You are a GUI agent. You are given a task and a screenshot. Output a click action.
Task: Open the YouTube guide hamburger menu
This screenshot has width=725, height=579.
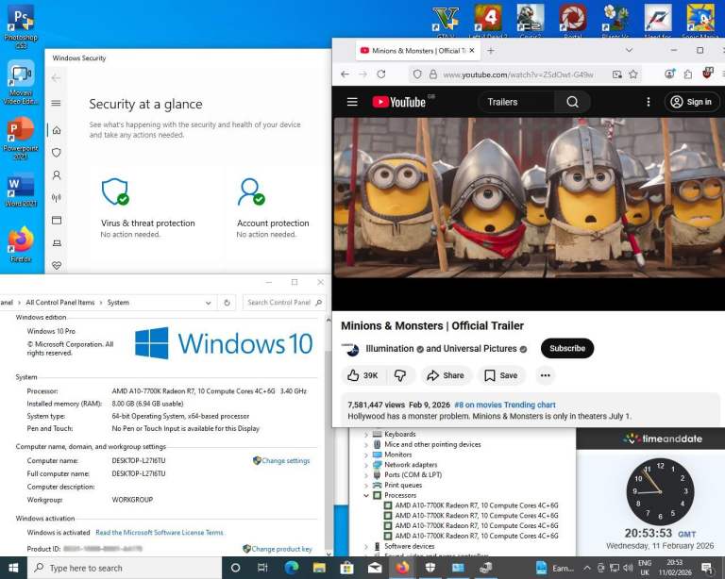352,102
